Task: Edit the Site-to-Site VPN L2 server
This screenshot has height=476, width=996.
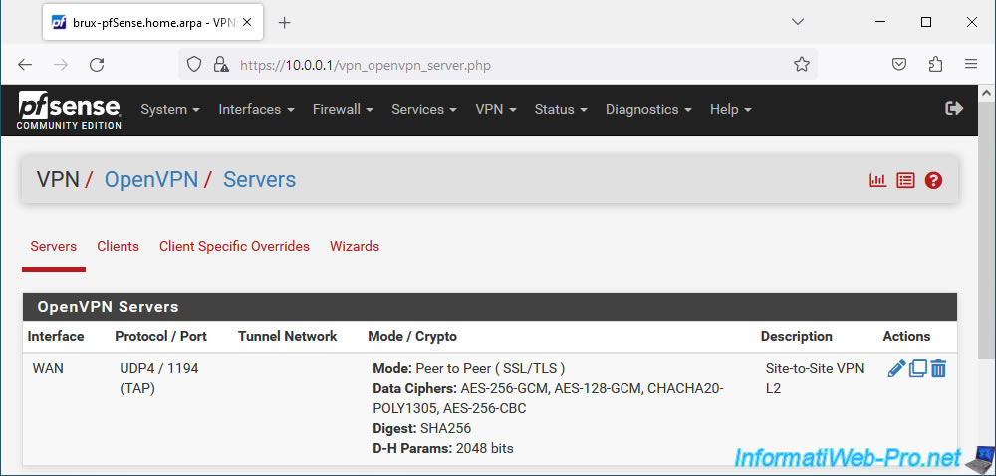Action: click(x=896, y=368)
